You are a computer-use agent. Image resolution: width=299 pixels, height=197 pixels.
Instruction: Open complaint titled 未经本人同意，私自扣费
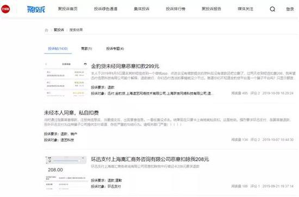[x=71, y=113]
